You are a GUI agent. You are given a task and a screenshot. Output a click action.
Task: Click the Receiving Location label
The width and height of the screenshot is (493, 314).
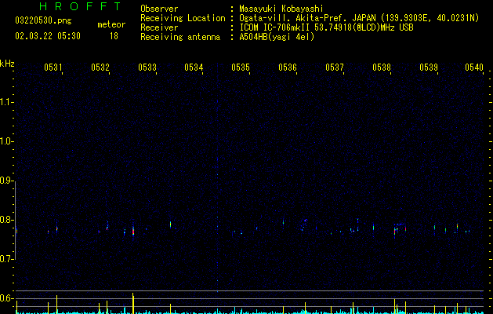pyautogui.click(x=183, y=18)
